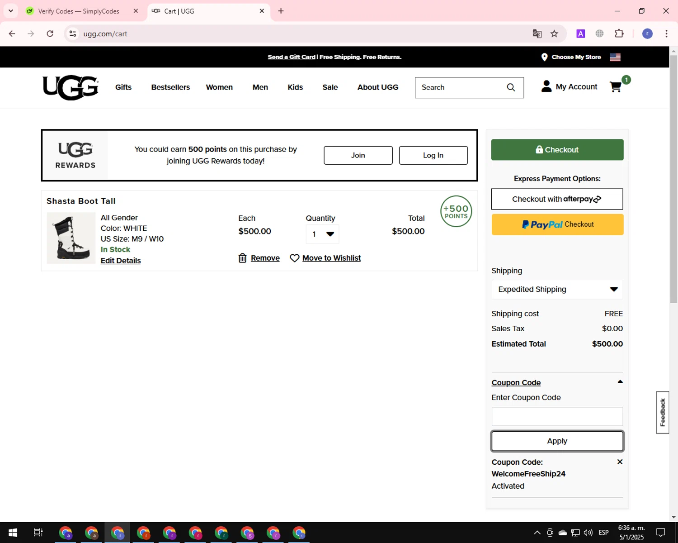Screen dimensions: 678x543
Task: Open the Quantity dropdown
Action: (x=322, y=234)
